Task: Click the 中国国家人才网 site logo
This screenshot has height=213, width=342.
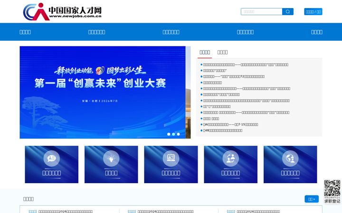Action: (x=62, y=11)
